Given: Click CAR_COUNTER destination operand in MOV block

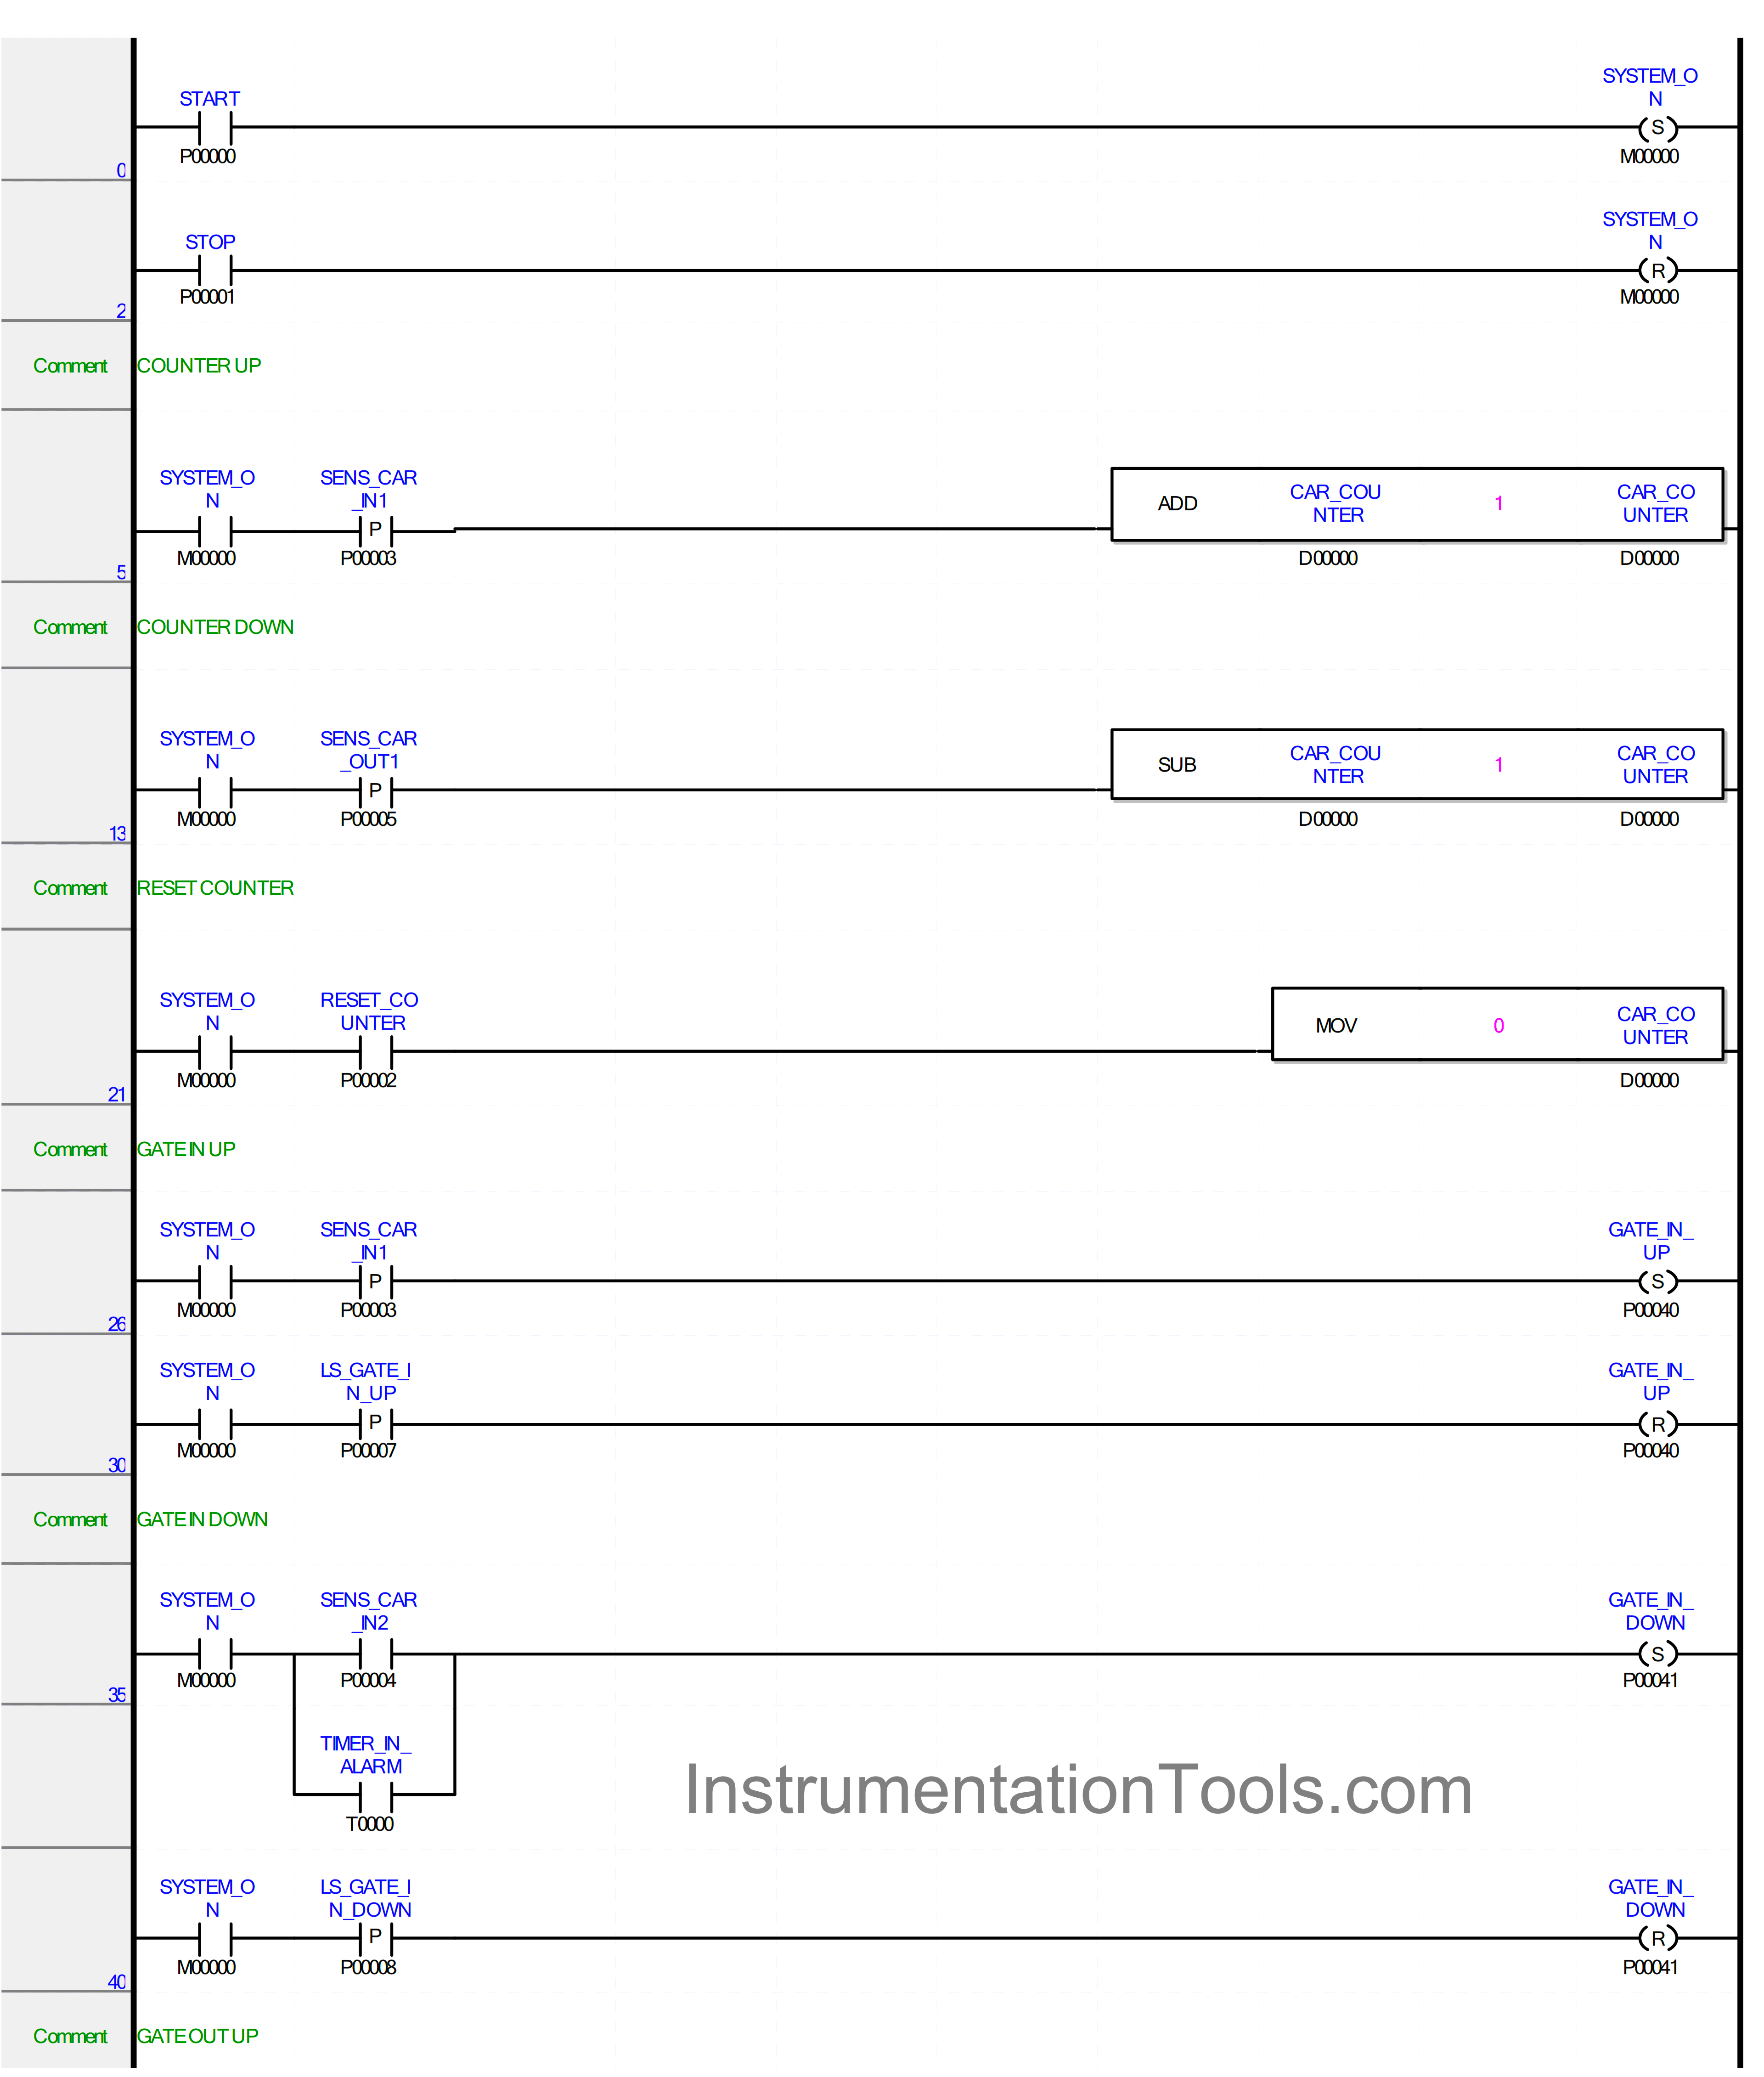Looking at the screenshot, I should pos(1656,1026).
